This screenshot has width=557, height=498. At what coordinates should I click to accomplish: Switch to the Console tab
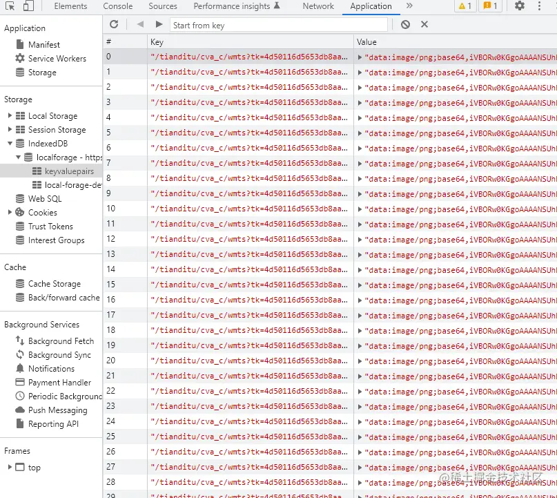[x=117, y=6]
